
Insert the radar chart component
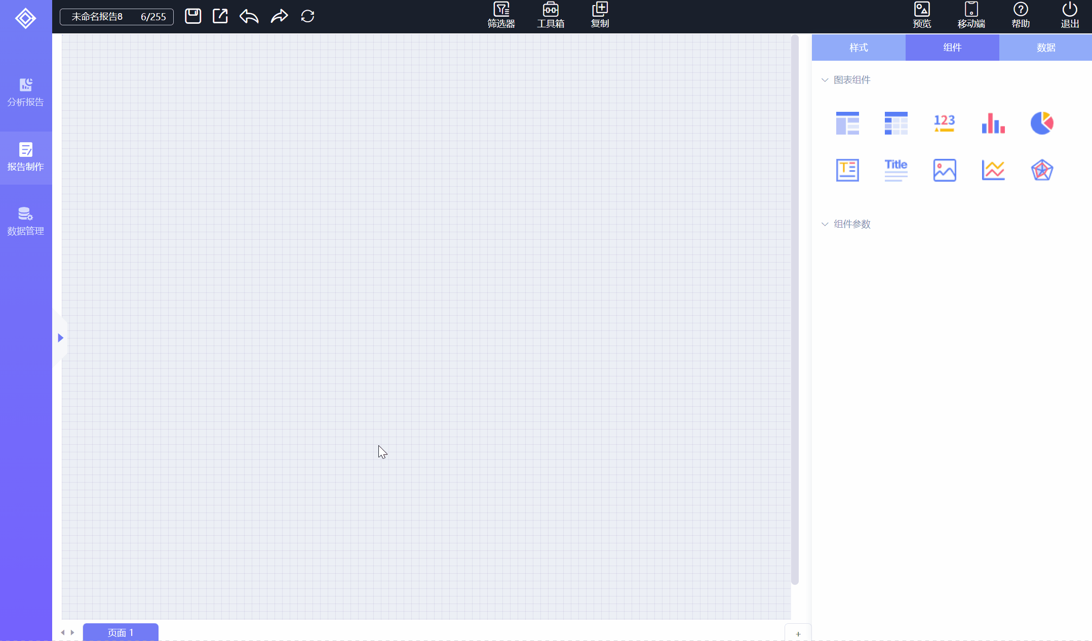[1042, 170]
